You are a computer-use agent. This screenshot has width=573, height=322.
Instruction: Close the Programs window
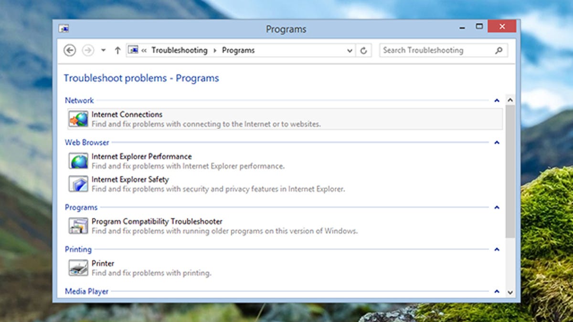click(x=502, y=26)
